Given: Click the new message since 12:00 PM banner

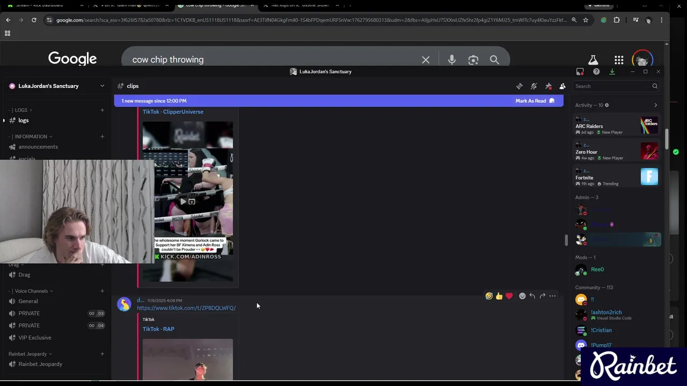Looking at the screenshot, I should point(339,101).
